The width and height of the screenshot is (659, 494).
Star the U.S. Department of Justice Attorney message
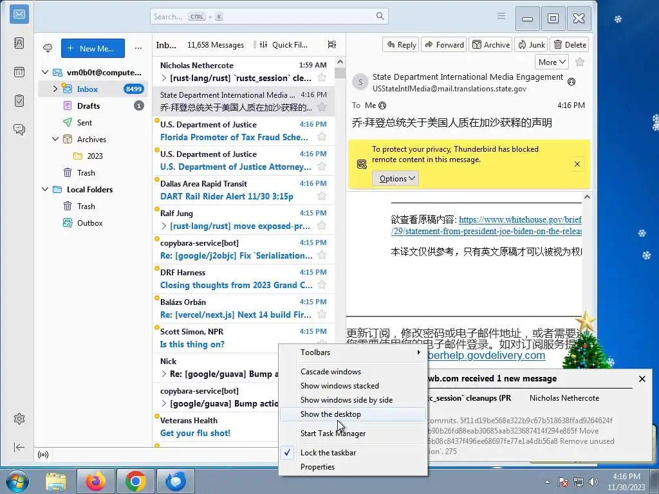tap(322, 166)
